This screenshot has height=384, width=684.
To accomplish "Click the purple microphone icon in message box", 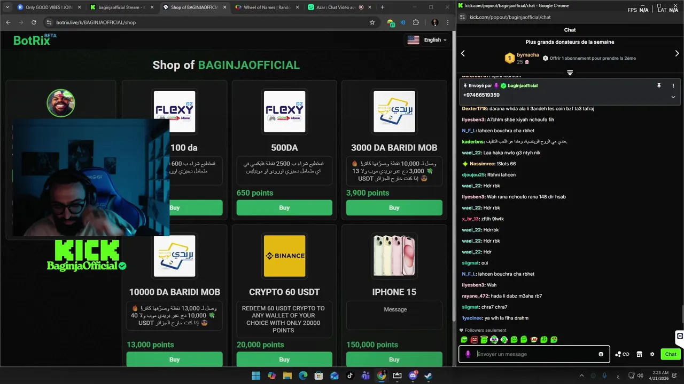I will [468, 354].
